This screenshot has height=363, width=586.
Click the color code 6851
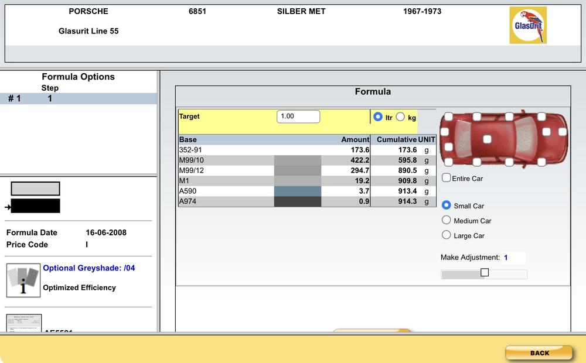point(197,11)
